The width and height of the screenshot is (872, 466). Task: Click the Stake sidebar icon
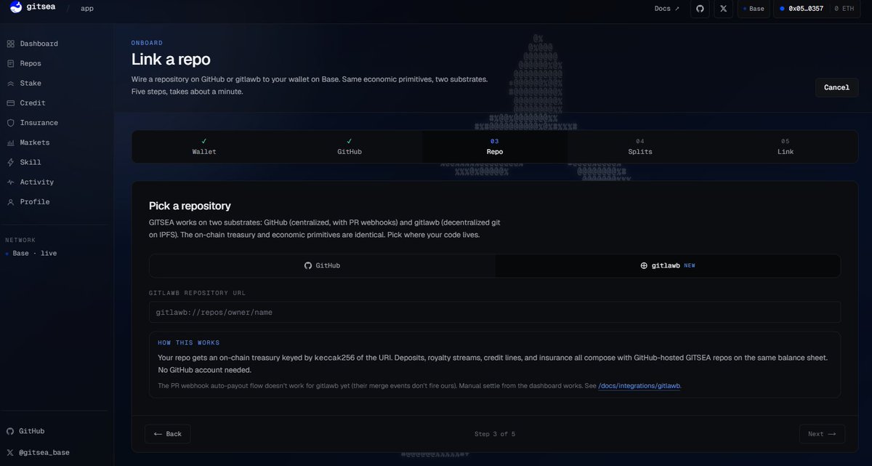coord(11,84)
